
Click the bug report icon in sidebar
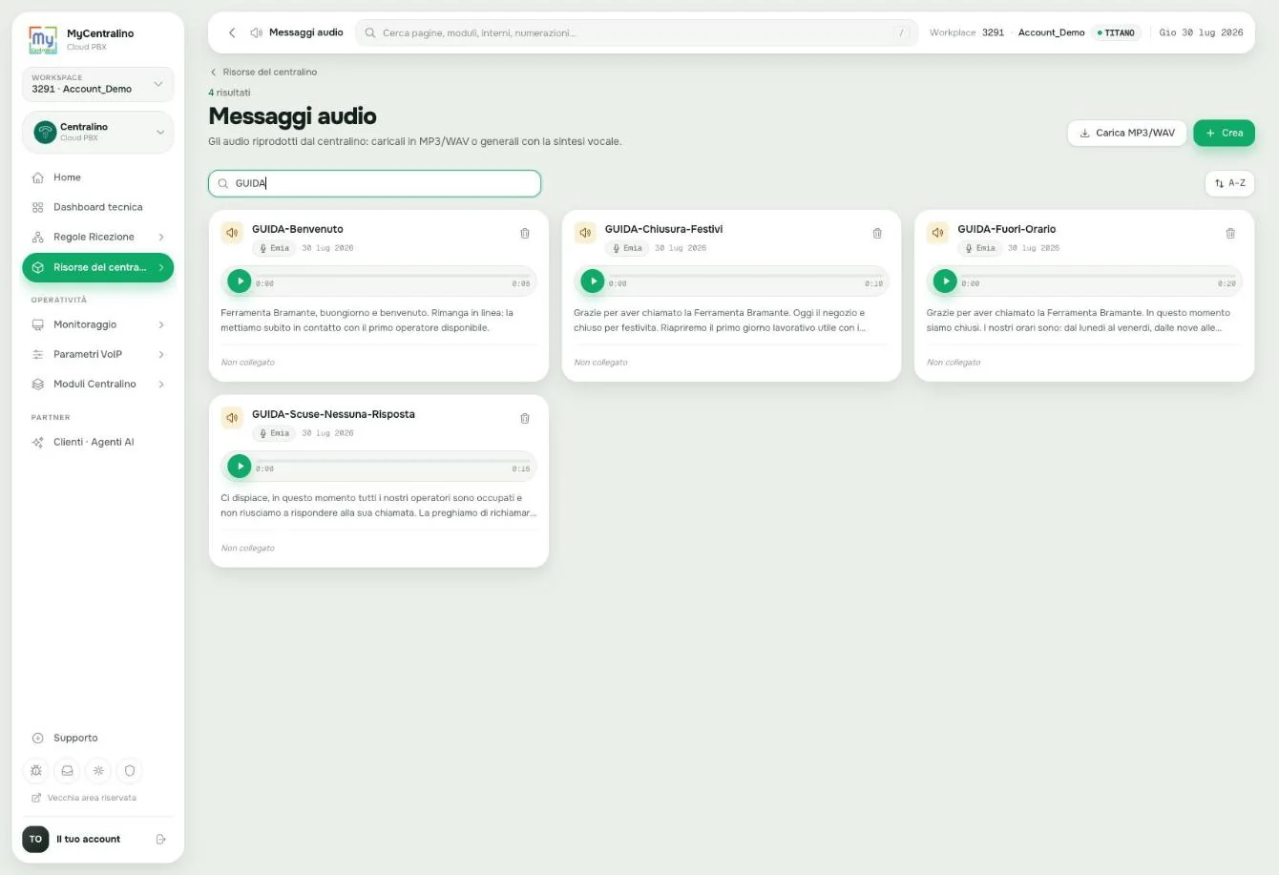pos(36,770)
